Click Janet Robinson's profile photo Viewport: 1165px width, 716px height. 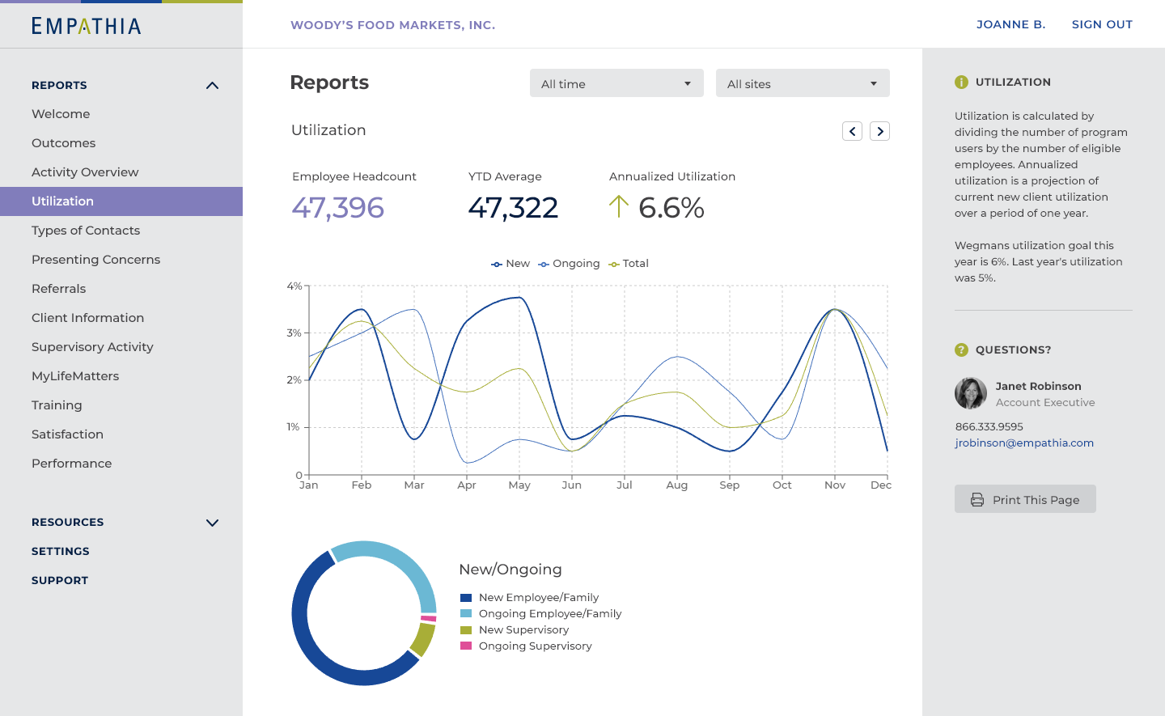point(970,393)
